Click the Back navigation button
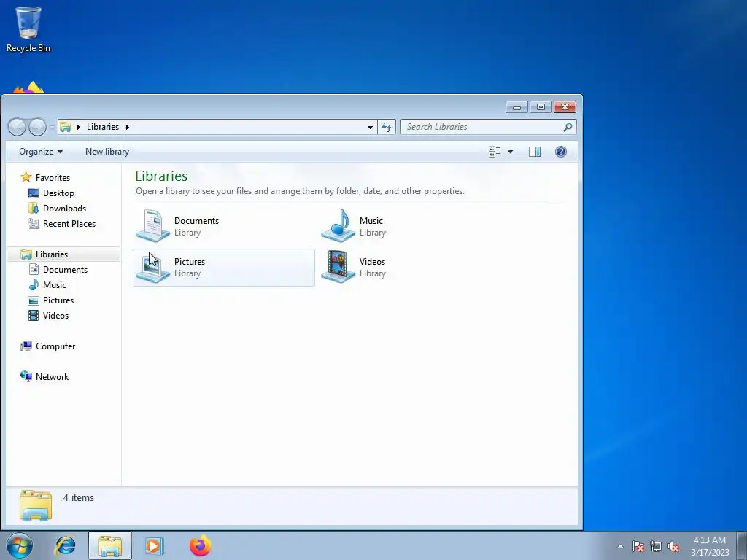 [17, 127]
